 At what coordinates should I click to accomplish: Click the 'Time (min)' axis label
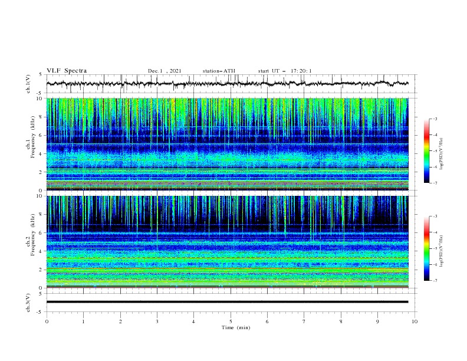(x=236, y=327)
